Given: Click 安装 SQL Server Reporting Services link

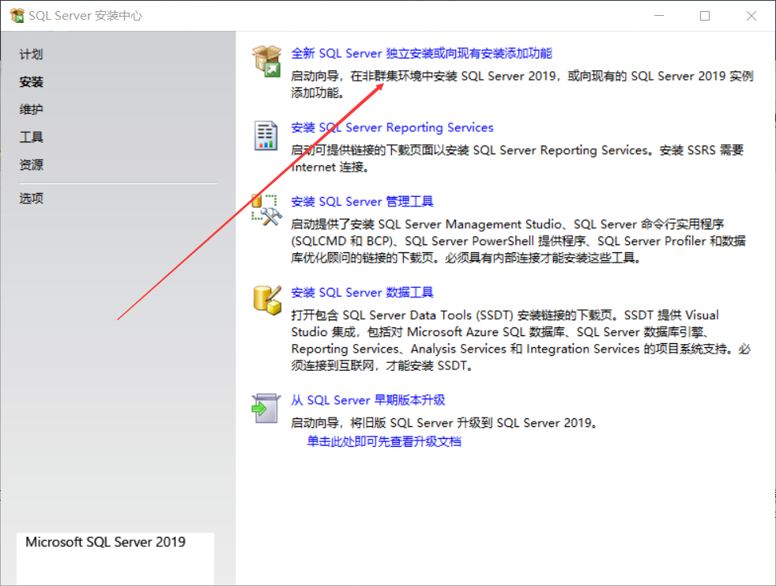Looking at the screenshot, I should click(x=392, y=127).
